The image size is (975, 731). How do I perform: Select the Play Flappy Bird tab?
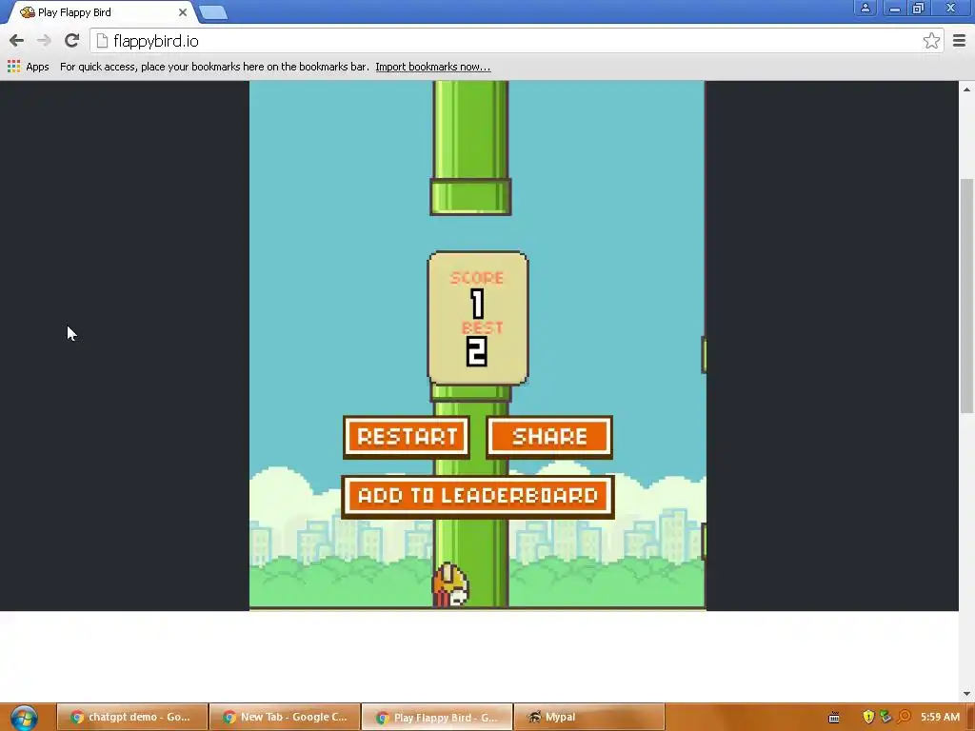[x=103, y=12]
